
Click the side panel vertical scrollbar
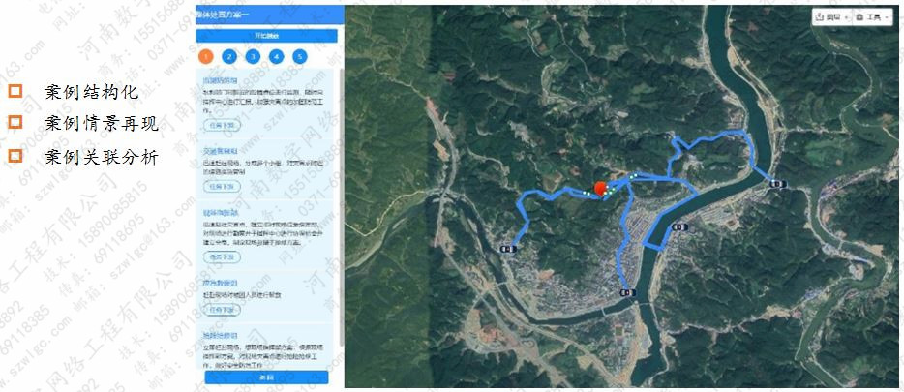340,207
